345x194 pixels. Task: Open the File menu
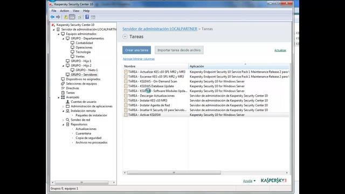54,11
